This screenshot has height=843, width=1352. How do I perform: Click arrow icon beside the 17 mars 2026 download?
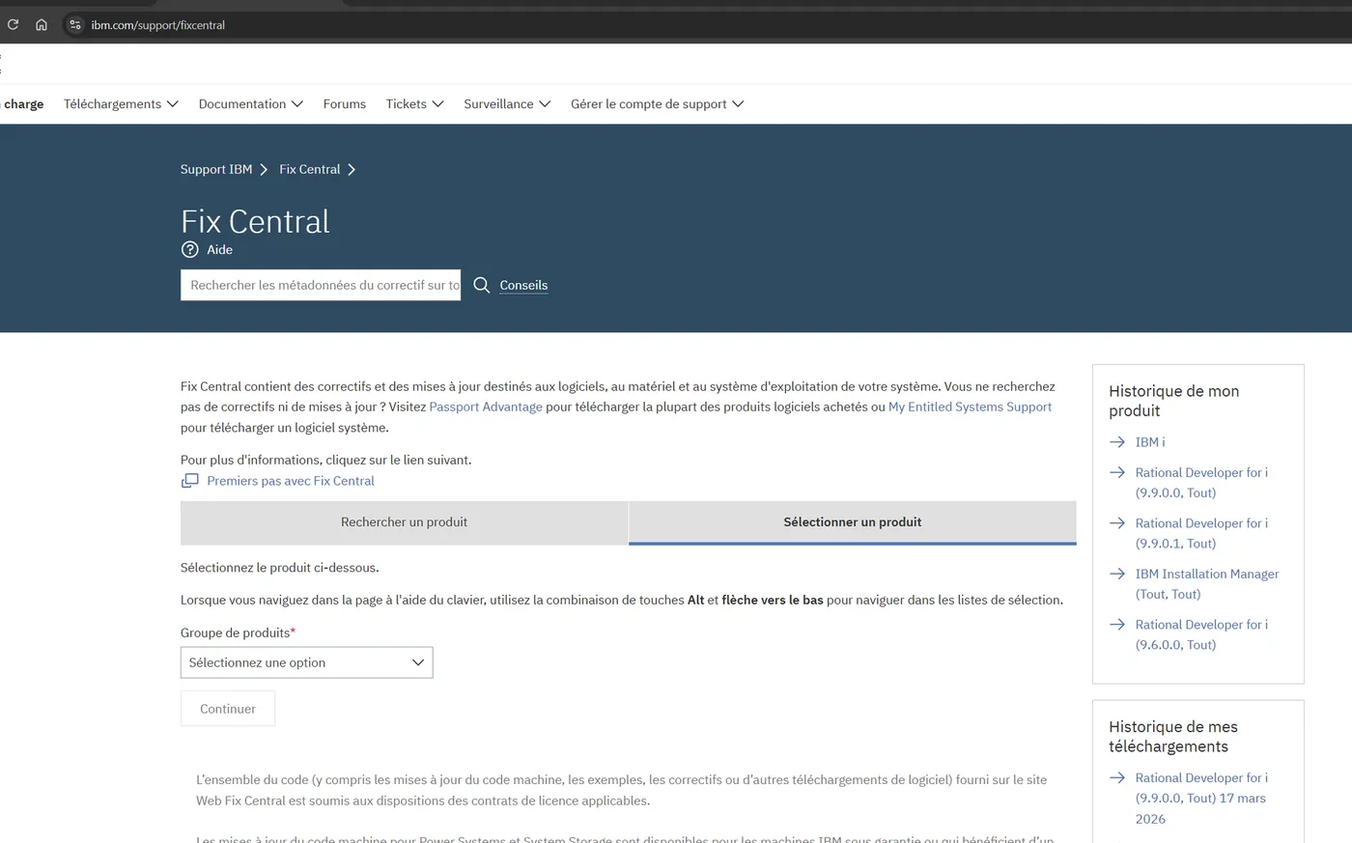click(1117, 777)
